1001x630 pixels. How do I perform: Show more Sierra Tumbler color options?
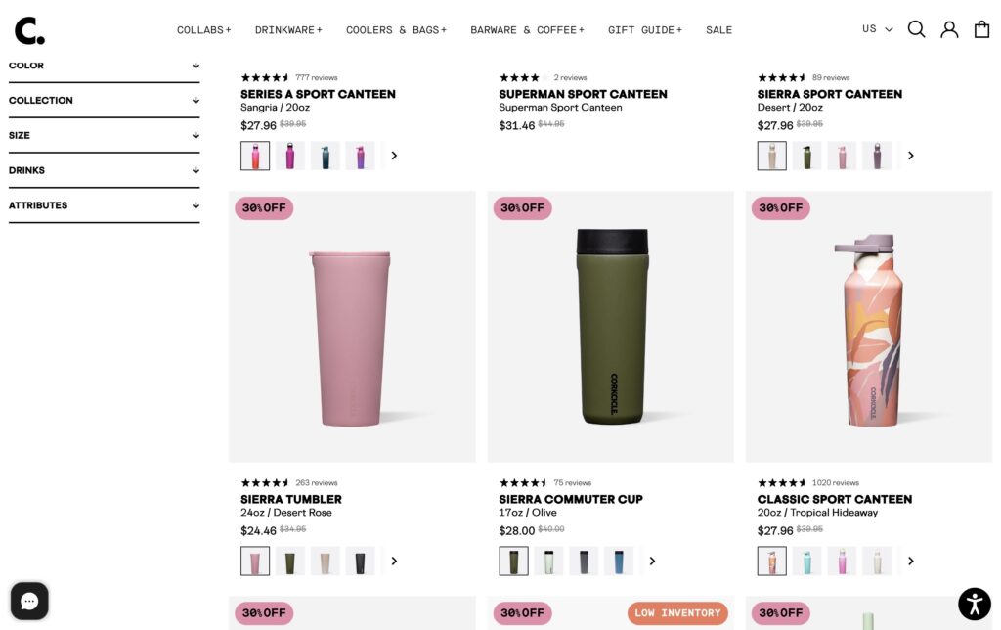tap(394, 561)
